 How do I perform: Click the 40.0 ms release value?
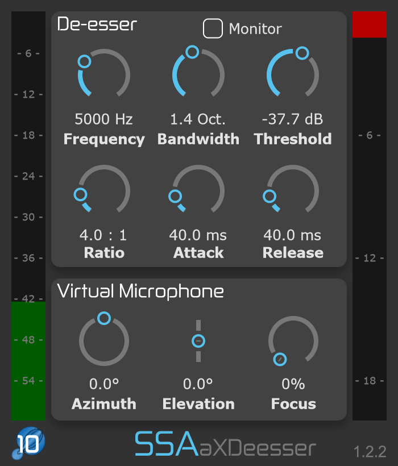[x=293, y=235]
